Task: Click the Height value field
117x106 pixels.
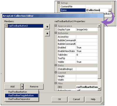Action: click(x=87, y=76)
